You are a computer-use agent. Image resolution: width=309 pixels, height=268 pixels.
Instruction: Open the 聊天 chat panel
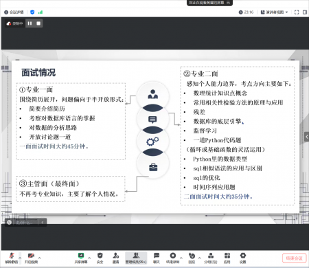click(157, 258)
